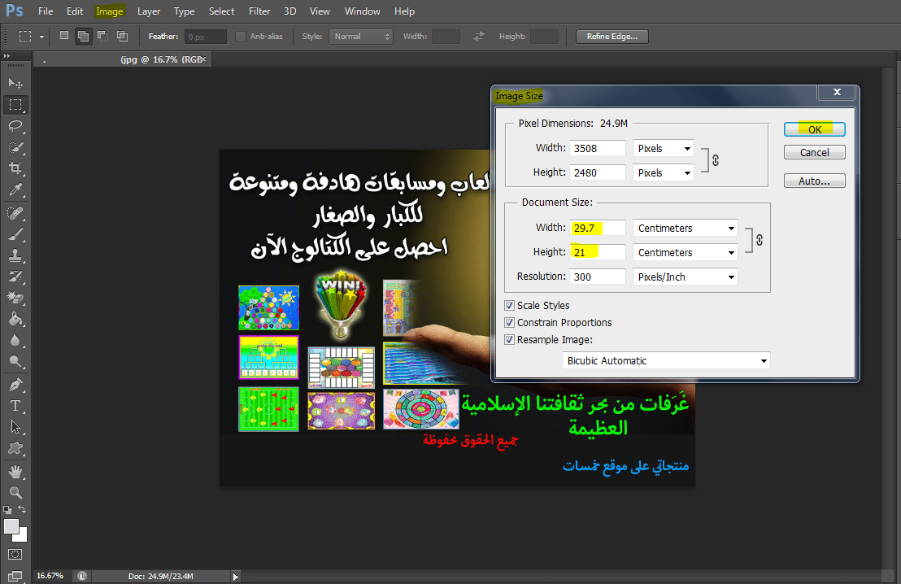Open the Bicubic Automatic resampling dropdown

coord(666,361)
